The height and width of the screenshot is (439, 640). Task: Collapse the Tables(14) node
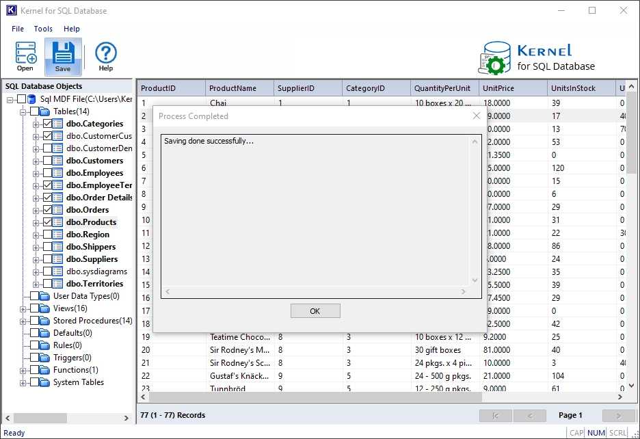tap(23, 112)
